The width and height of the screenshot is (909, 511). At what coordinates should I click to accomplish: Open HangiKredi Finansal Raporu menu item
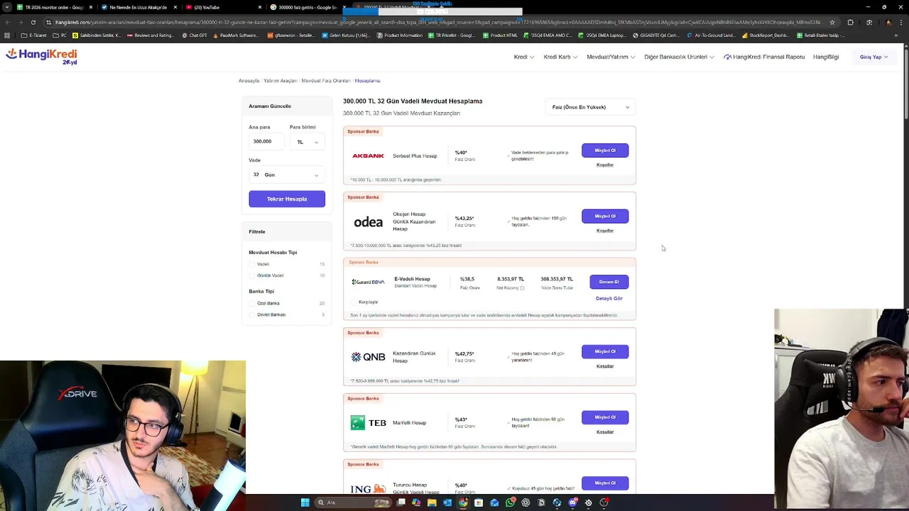point(764,57)
